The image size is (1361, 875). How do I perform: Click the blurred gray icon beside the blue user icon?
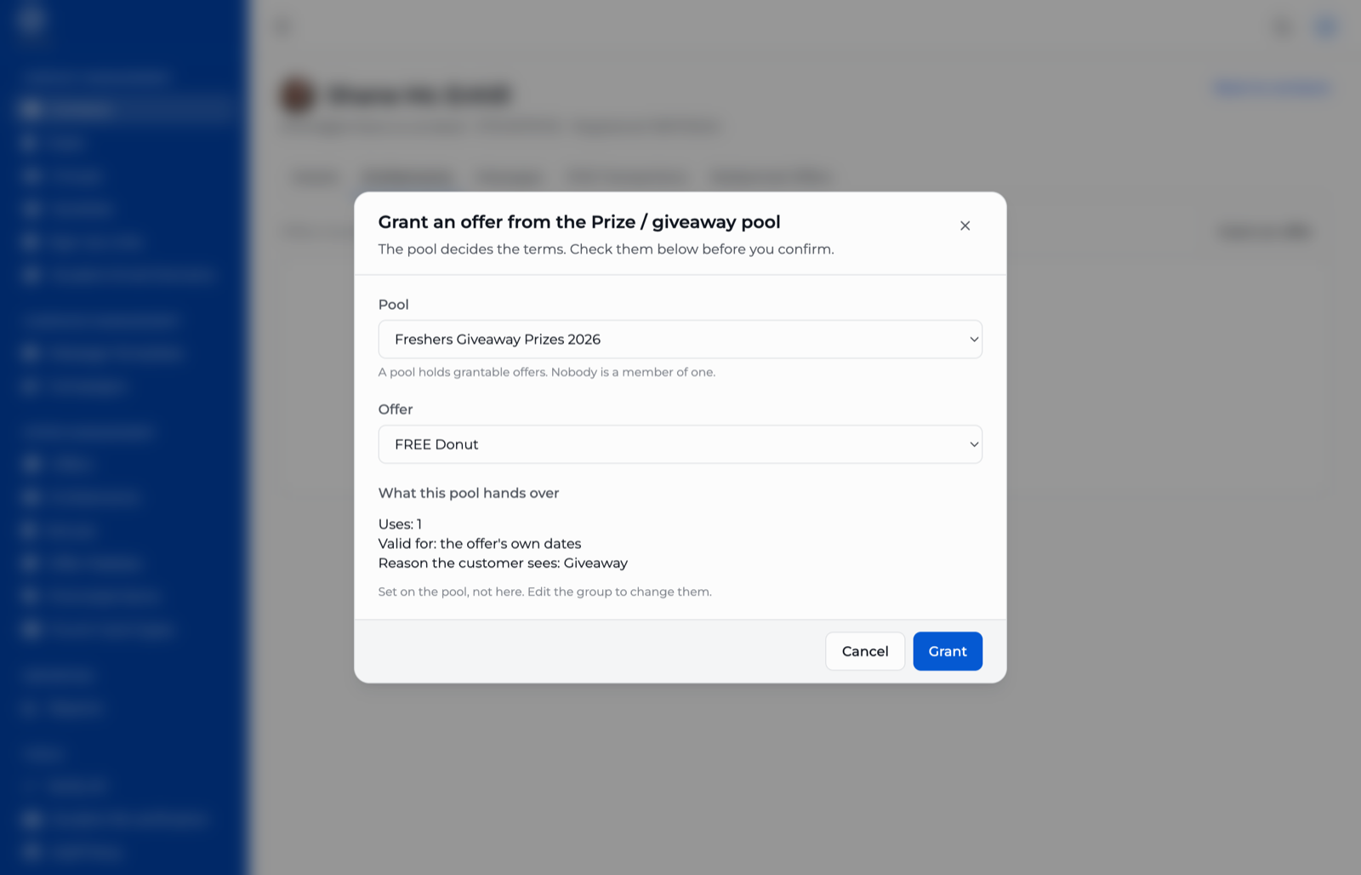pos(1282,27)
